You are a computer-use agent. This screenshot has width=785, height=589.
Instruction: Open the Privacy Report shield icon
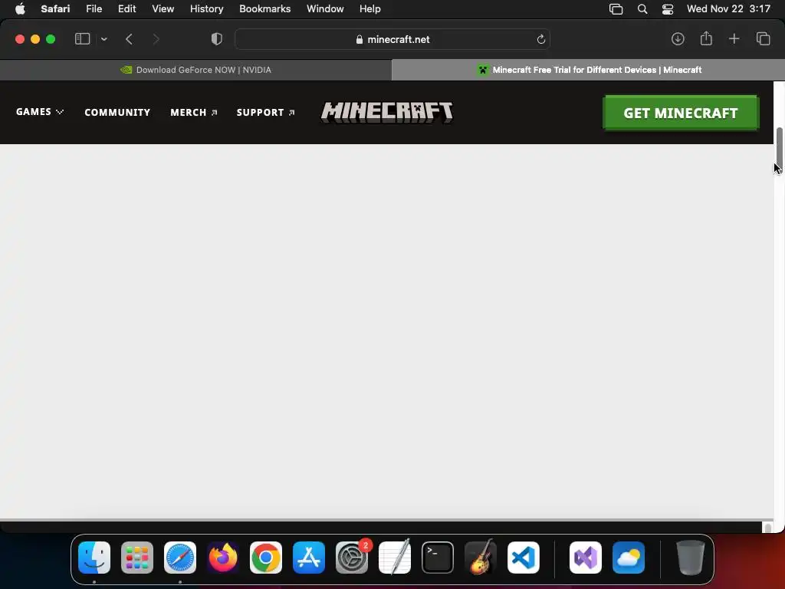216,39
